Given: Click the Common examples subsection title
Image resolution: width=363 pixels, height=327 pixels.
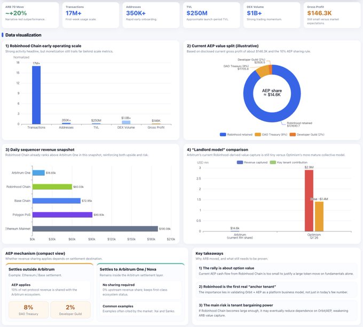Looking at the screenshot, I should pos(118,306).
